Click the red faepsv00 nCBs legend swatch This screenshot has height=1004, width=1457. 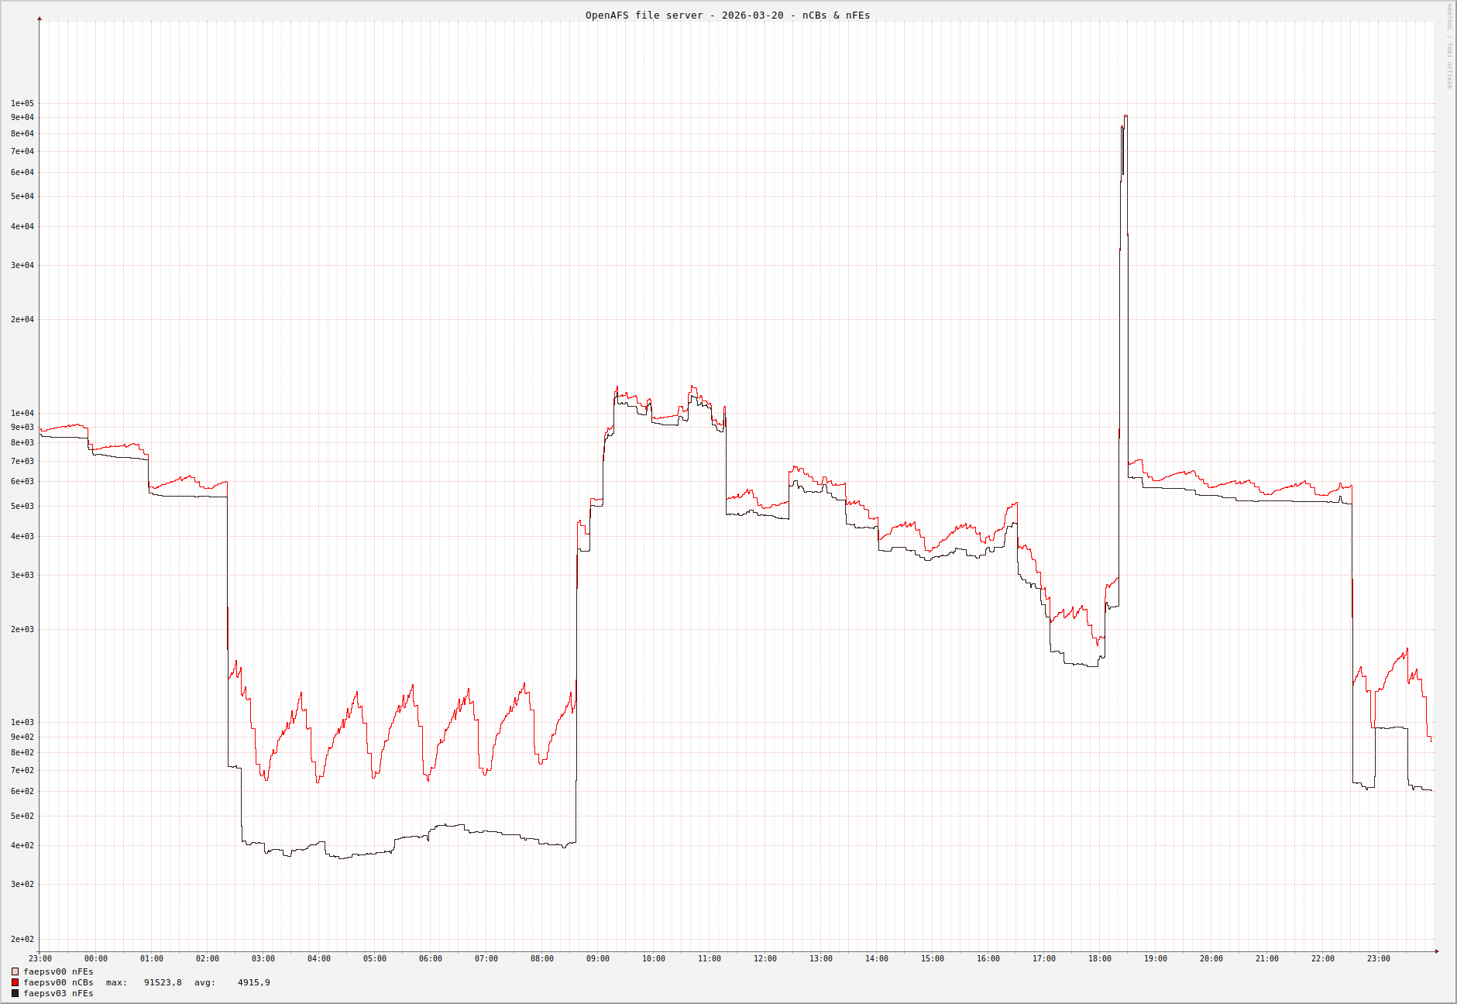pos(15,982)
